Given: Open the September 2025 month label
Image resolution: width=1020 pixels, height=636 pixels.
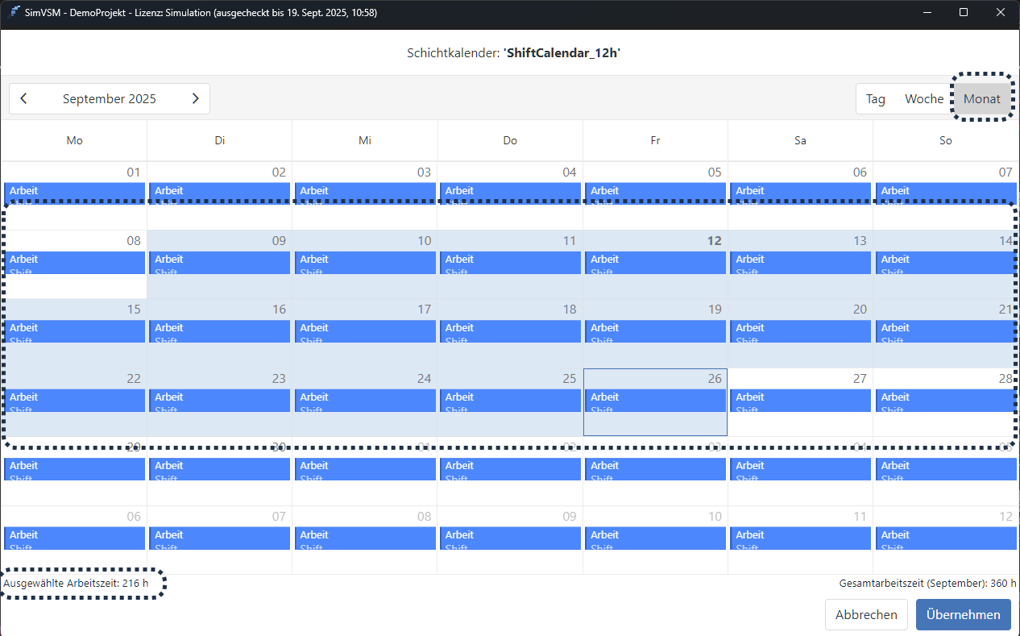Looking at the screenshot, I should pyautogui.click(x=109, y=98).
